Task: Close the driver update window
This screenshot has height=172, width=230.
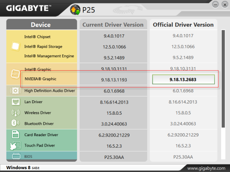Action: tap(225, 5)
